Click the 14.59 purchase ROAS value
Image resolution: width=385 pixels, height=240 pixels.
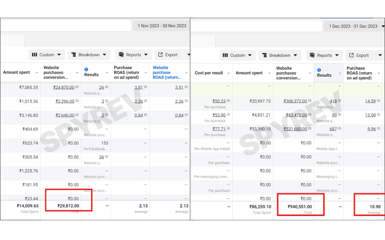click(x=370, y=101)
